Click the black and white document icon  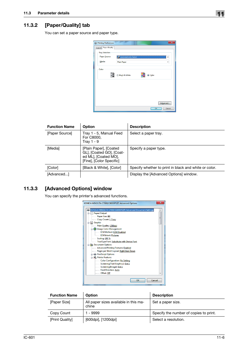112,75
